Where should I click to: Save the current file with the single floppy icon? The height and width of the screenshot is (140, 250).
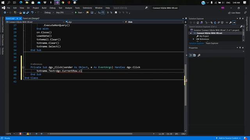(24, 12)
